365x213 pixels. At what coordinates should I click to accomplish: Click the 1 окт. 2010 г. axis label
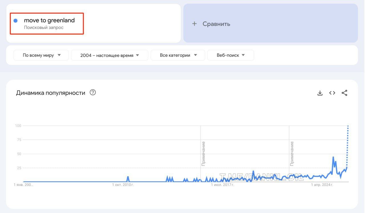point(123,185)
